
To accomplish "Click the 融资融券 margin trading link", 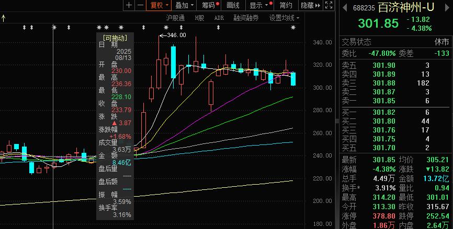I will (x=246, y=18).
